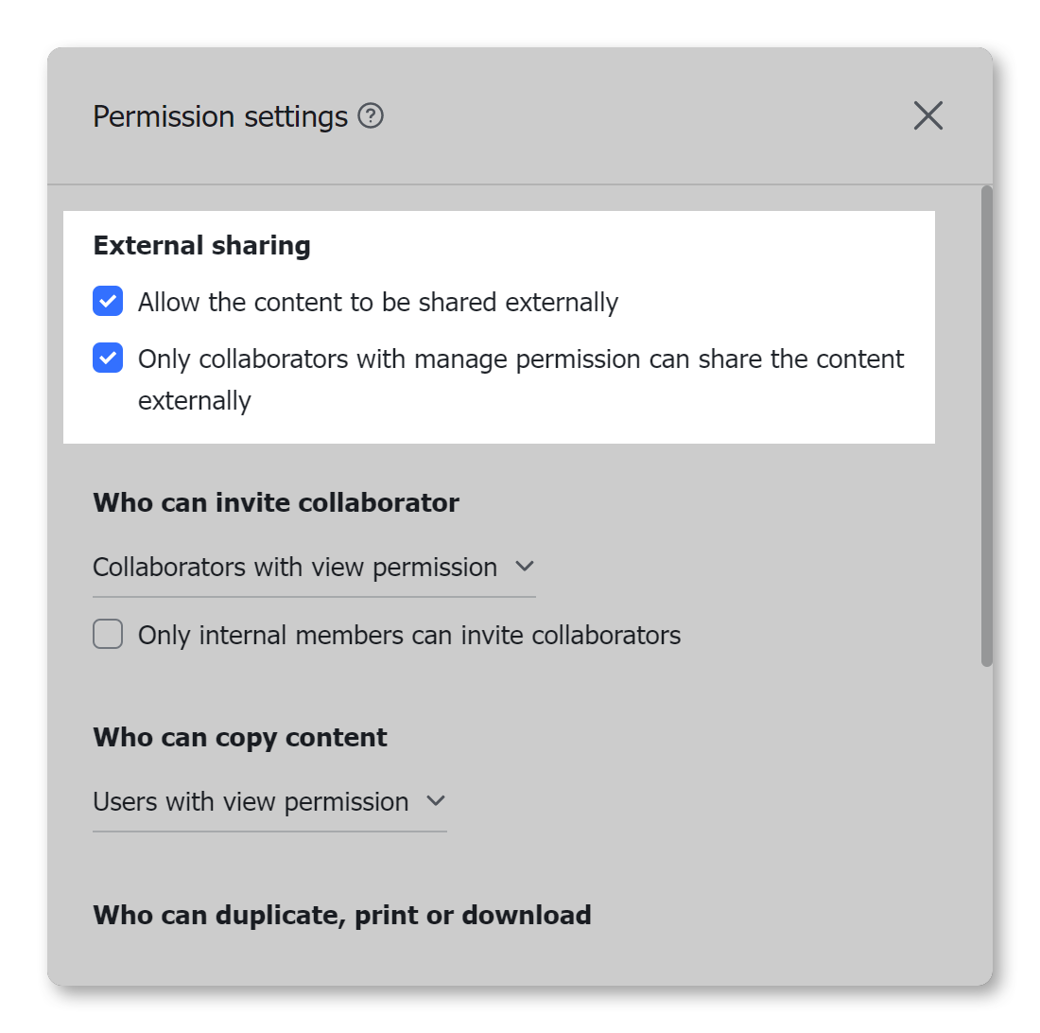Click the who can duplicate, print or download heading
Viewport: 1040px width, 1033px height.
(x=341, y=915)
